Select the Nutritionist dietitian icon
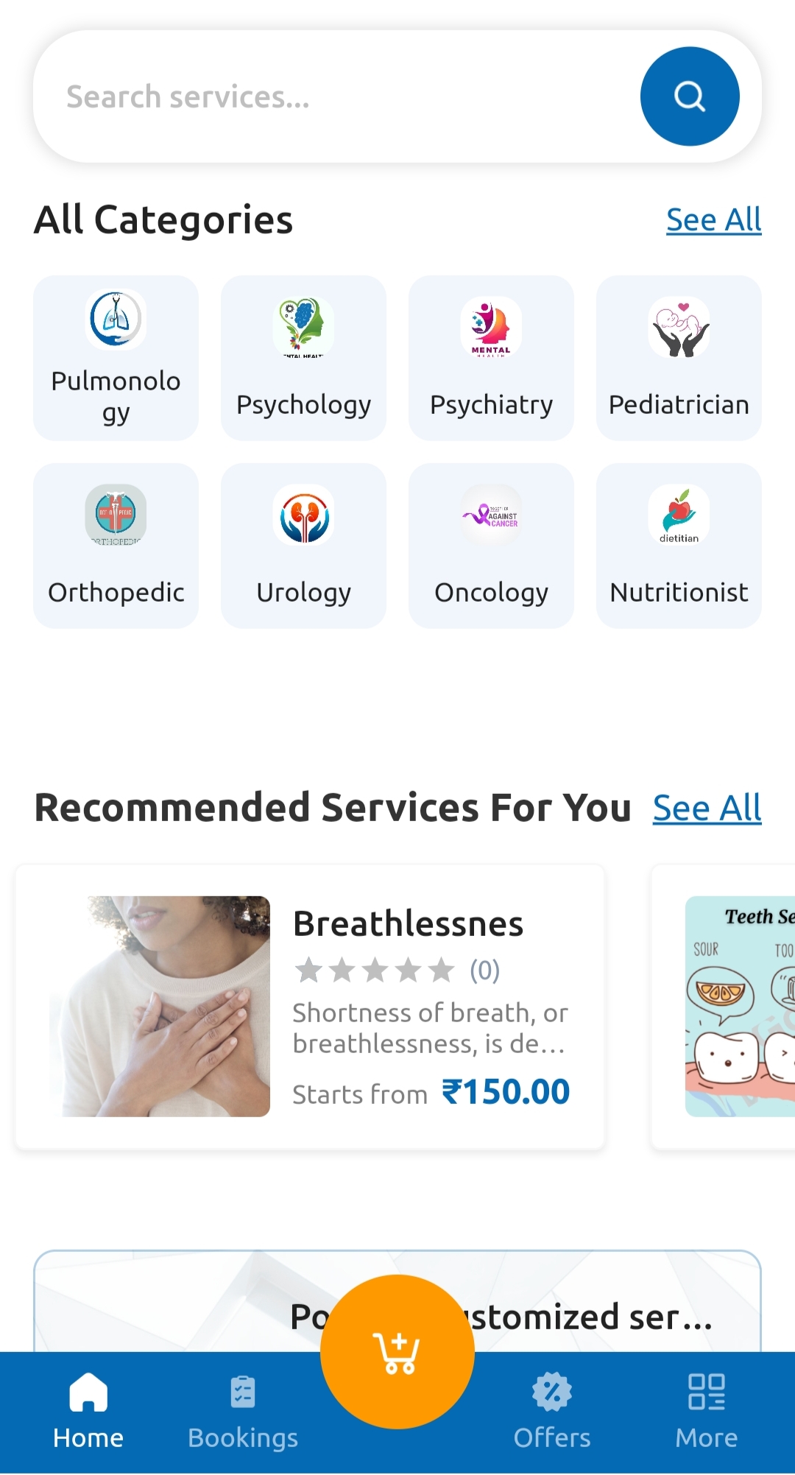The image size is (795, 1475). (679, 515)
